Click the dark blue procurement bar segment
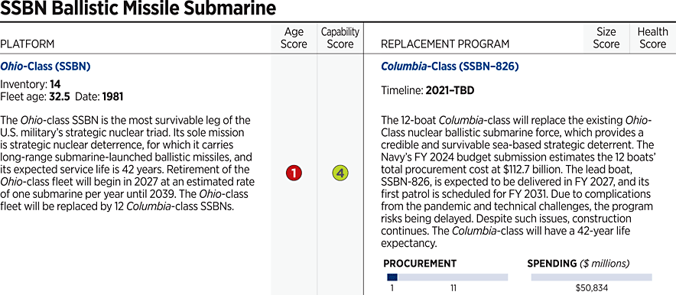The width and height of the screenshot is (676, 295). 392,277
